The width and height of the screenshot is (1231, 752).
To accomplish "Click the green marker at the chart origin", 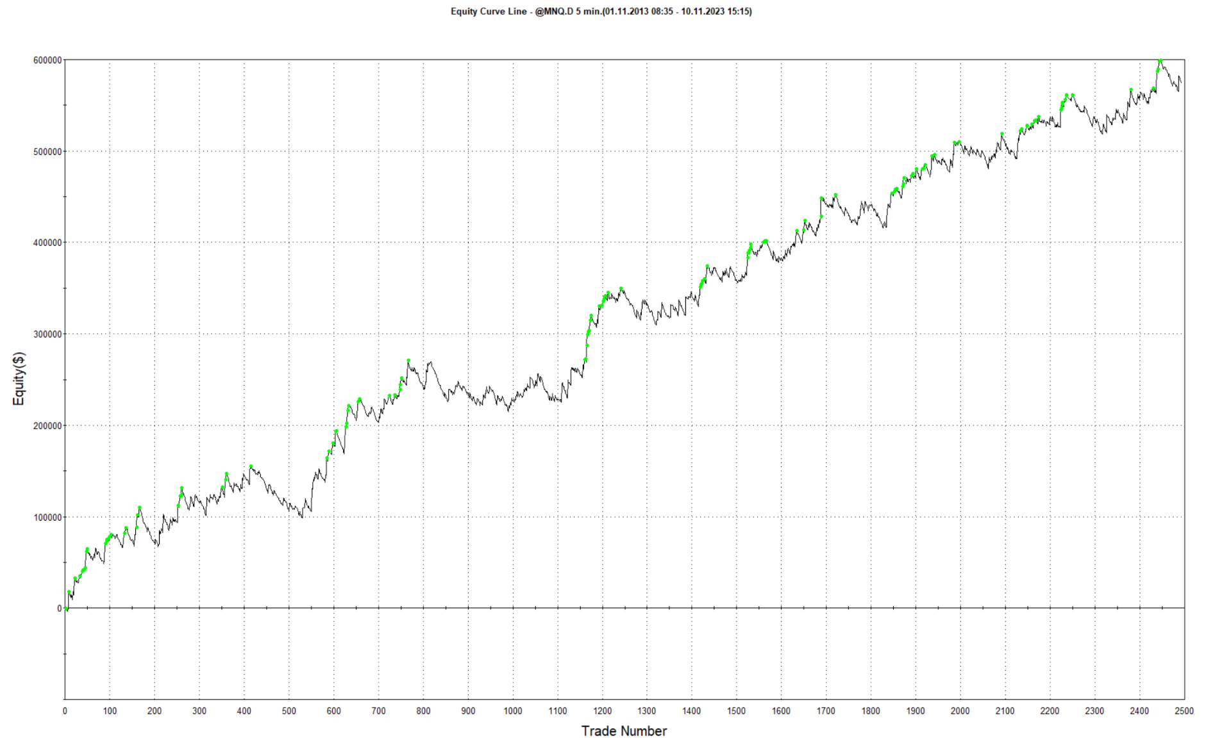I will click(x=67, y=609).
